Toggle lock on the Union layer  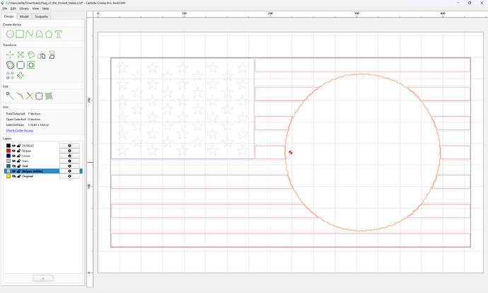[x=18, y=156]
